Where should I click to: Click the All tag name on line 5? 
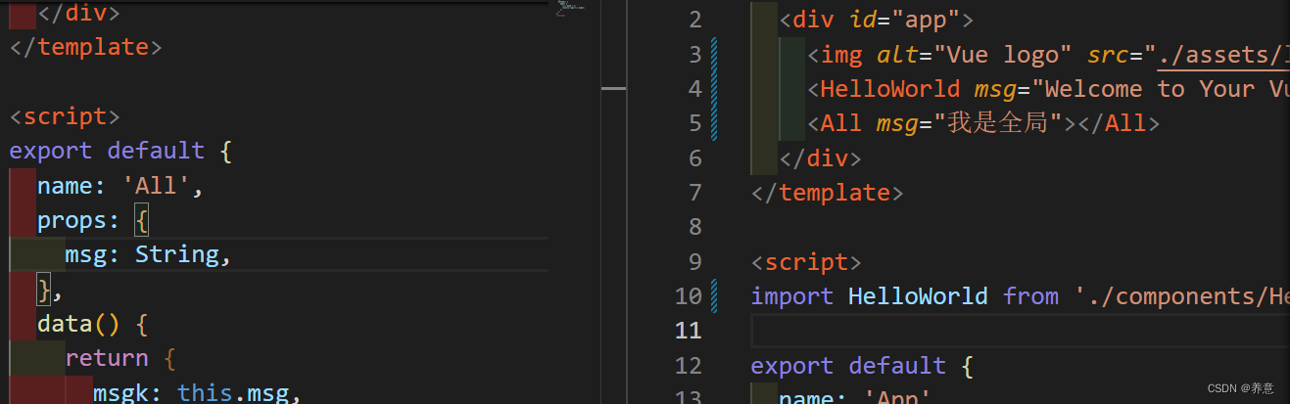(x=840, y=123)
